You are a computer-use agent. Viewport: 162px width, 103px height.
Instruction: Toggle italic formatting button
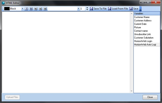pos(26,9)
